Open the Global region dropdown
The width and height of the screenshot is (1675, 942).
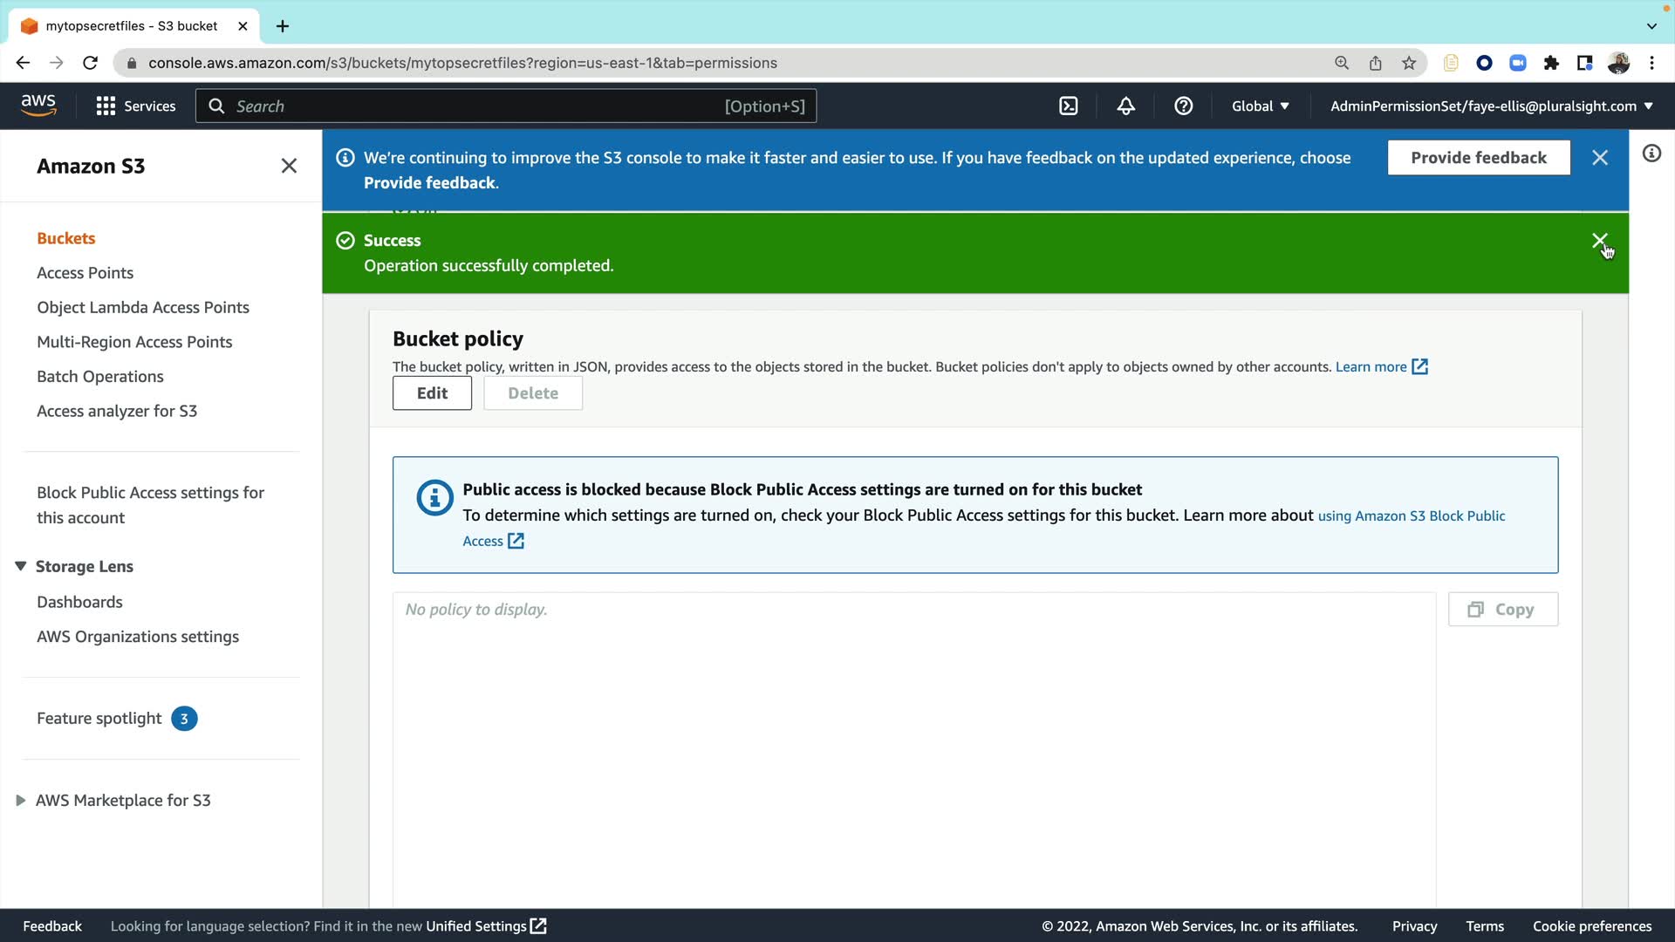click(x=1260, y=106)
